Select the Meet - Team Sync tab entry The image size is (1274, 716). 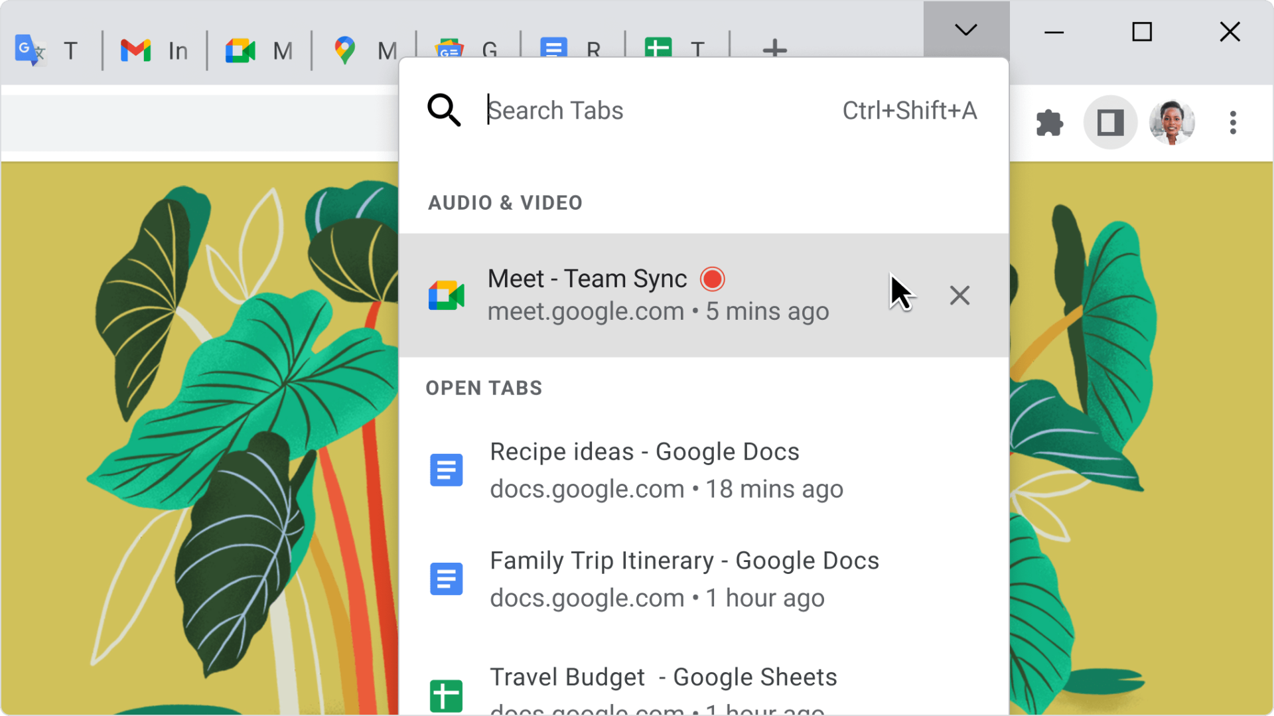(630, 294)
